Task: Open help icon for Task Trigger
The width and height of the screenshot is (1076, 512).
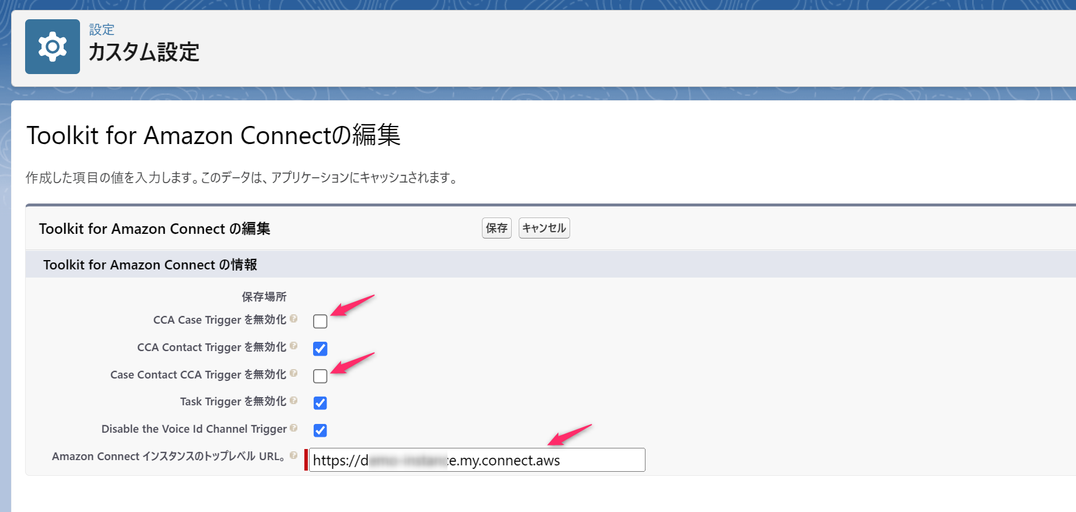Action: [293, 400]
